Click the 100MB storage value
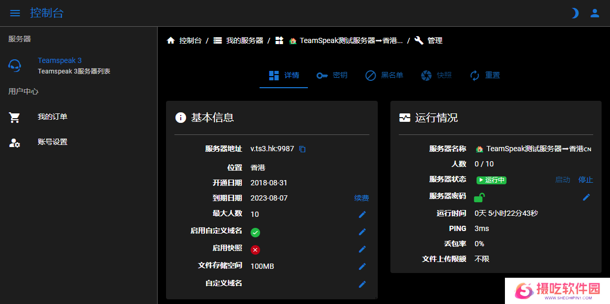The width and height of the screenshot is (610, 304). pos(262,266)
